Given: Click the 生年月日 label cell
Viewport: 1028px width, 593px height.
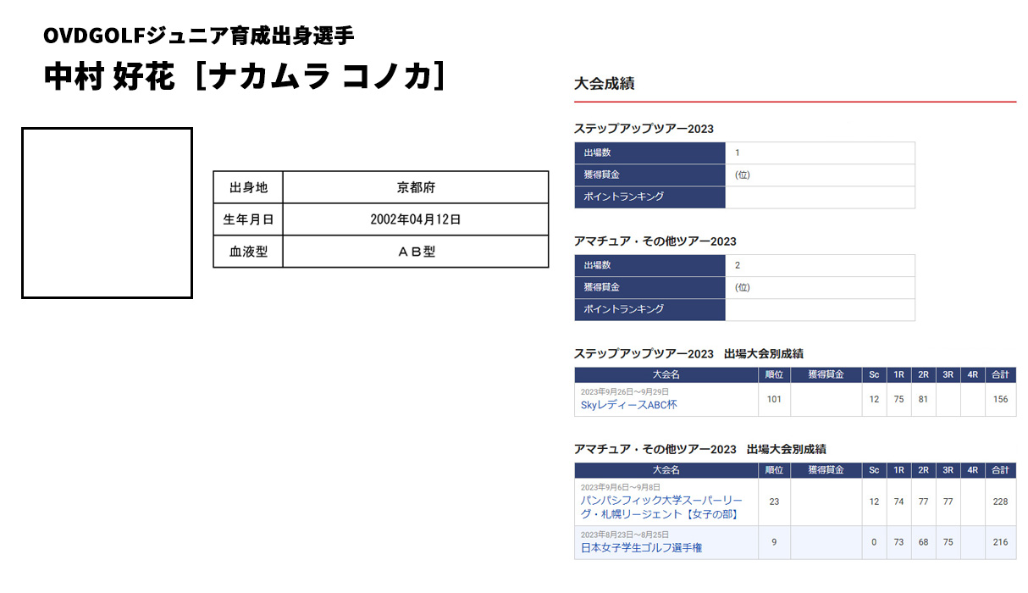Looking at the screenshot, I should (248, 219).
